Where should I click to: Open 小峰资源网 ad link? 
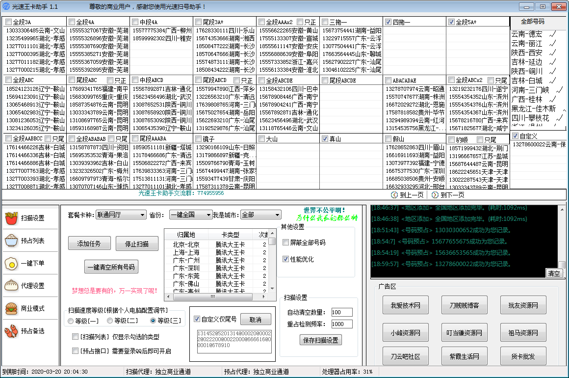coord(405,333)
